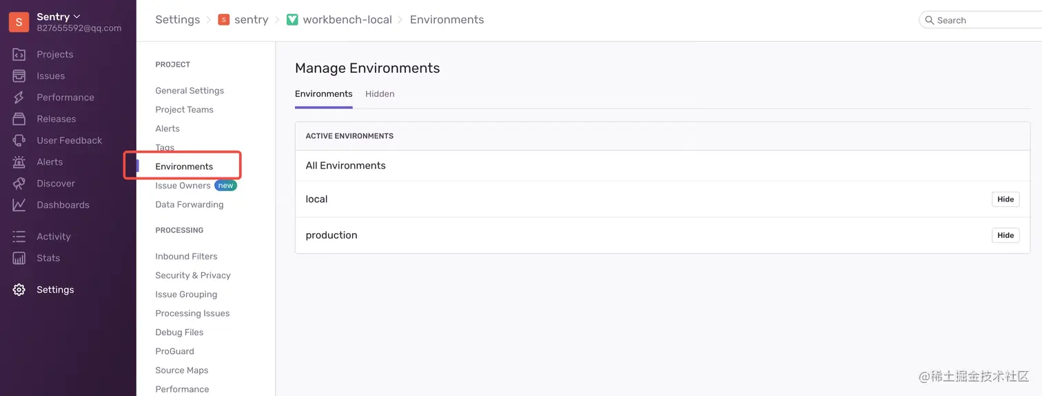The image size is (1042, 396).
Task: Open the Projects sidebar icon
Action: pos(19,54)
